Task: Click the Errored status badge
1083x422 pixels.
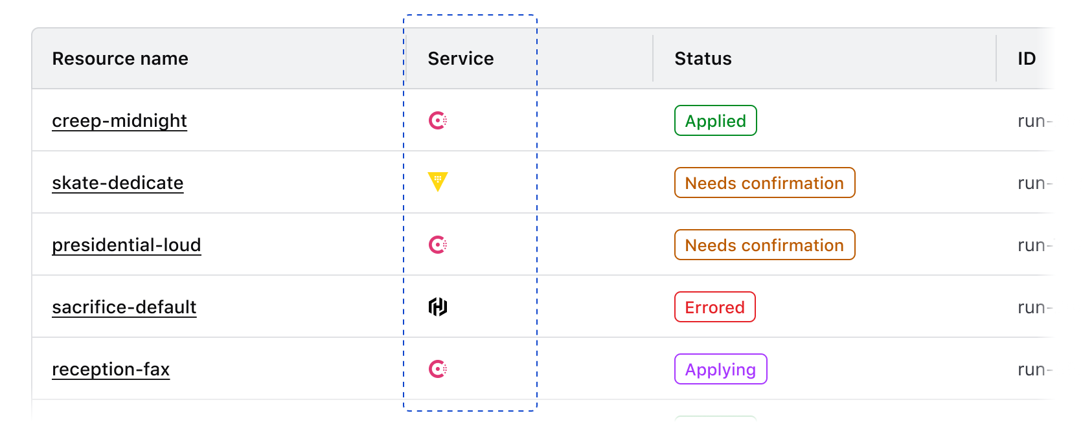Action: coord(714,307)
